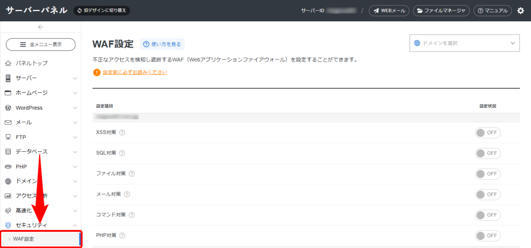Click the help icon next to XSS対策
This screenshot has width=531, height=248.
pyautogui.click(x=122, y=133)
